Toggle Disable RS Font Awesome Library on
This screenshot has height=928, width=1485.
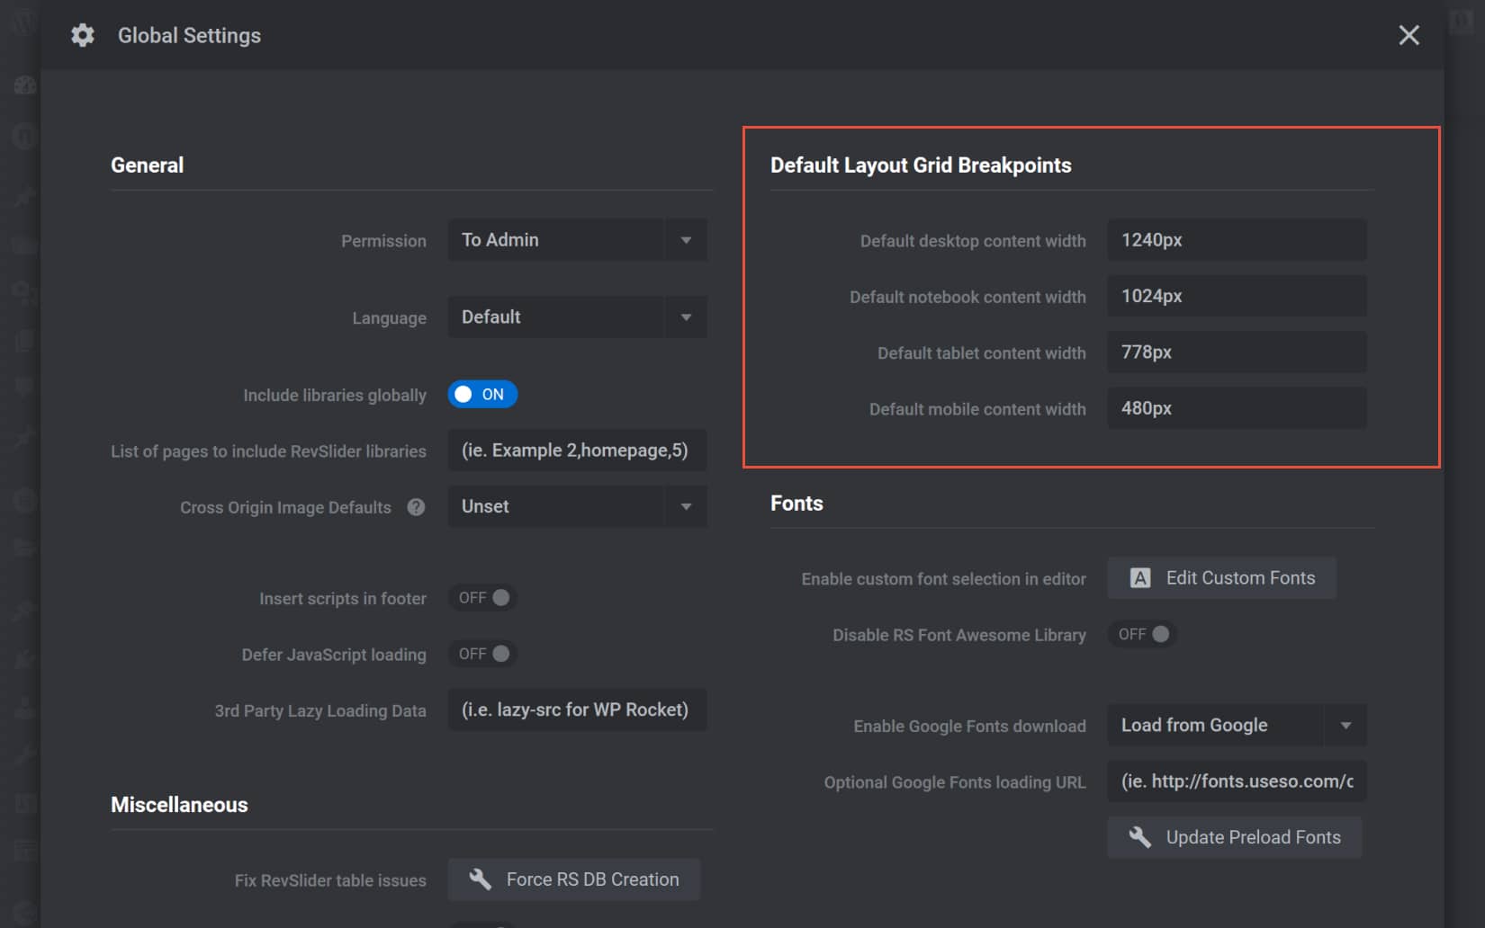[1142, 634]
